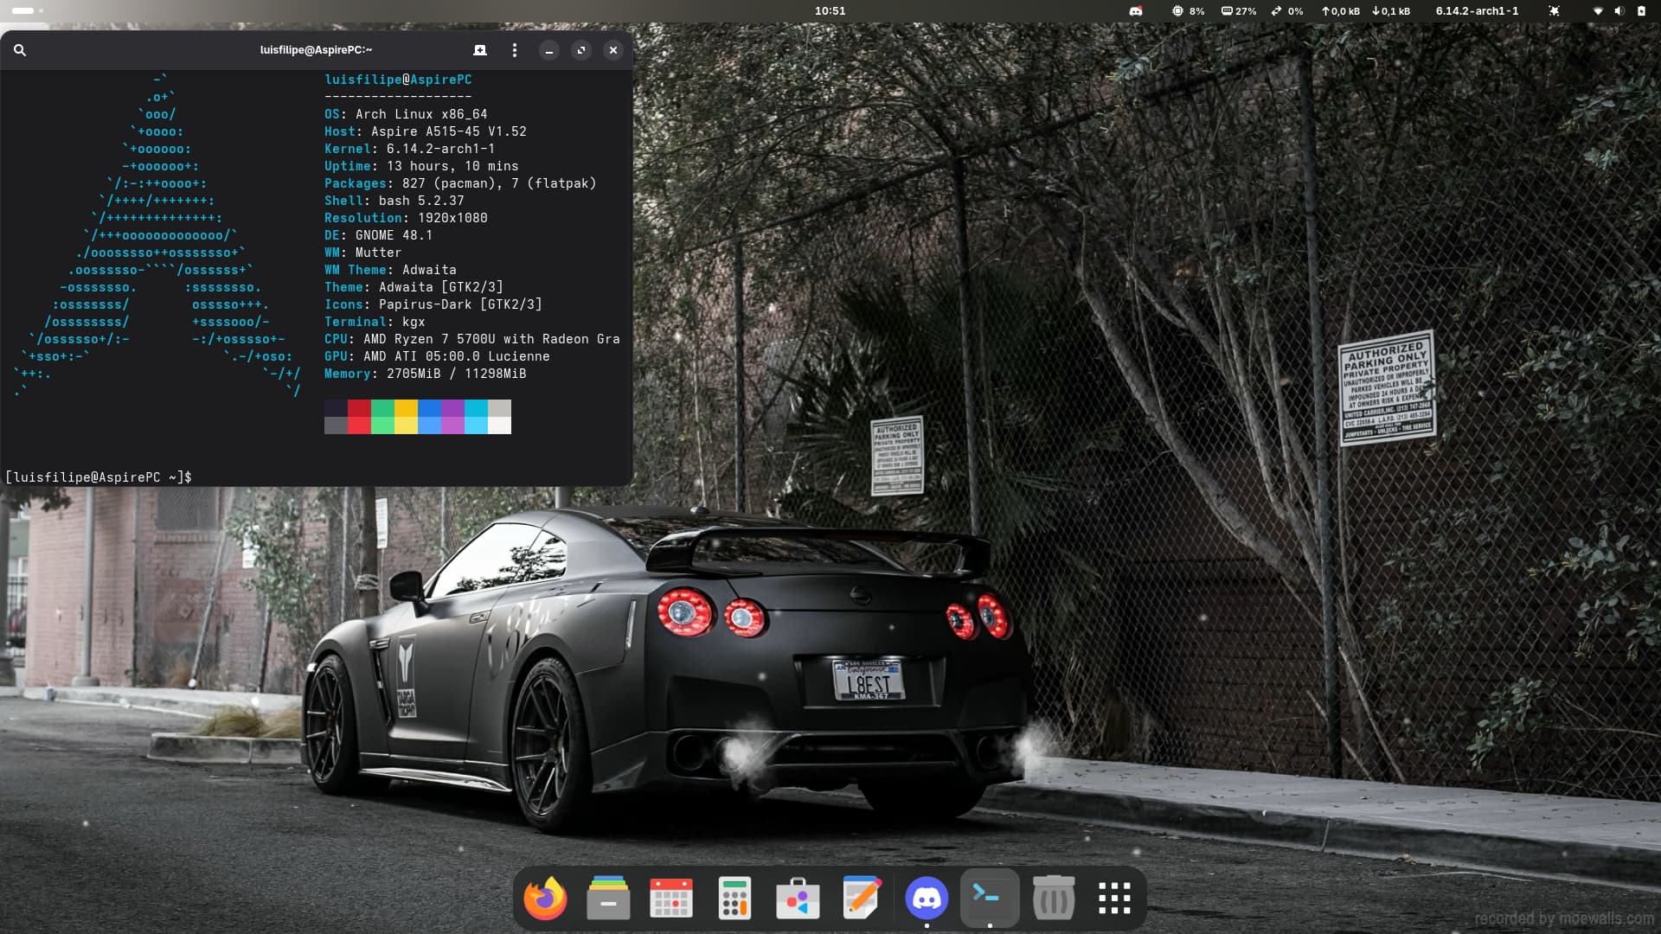Open the Wi-Fi network indicator

1598,11
